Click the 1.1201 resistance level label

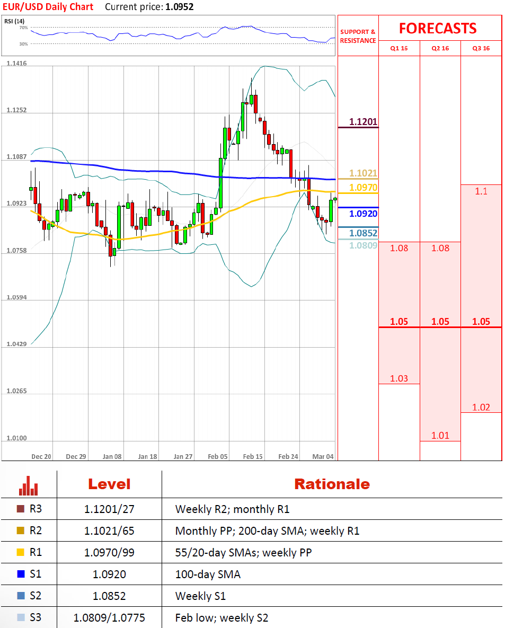(363, 122)
